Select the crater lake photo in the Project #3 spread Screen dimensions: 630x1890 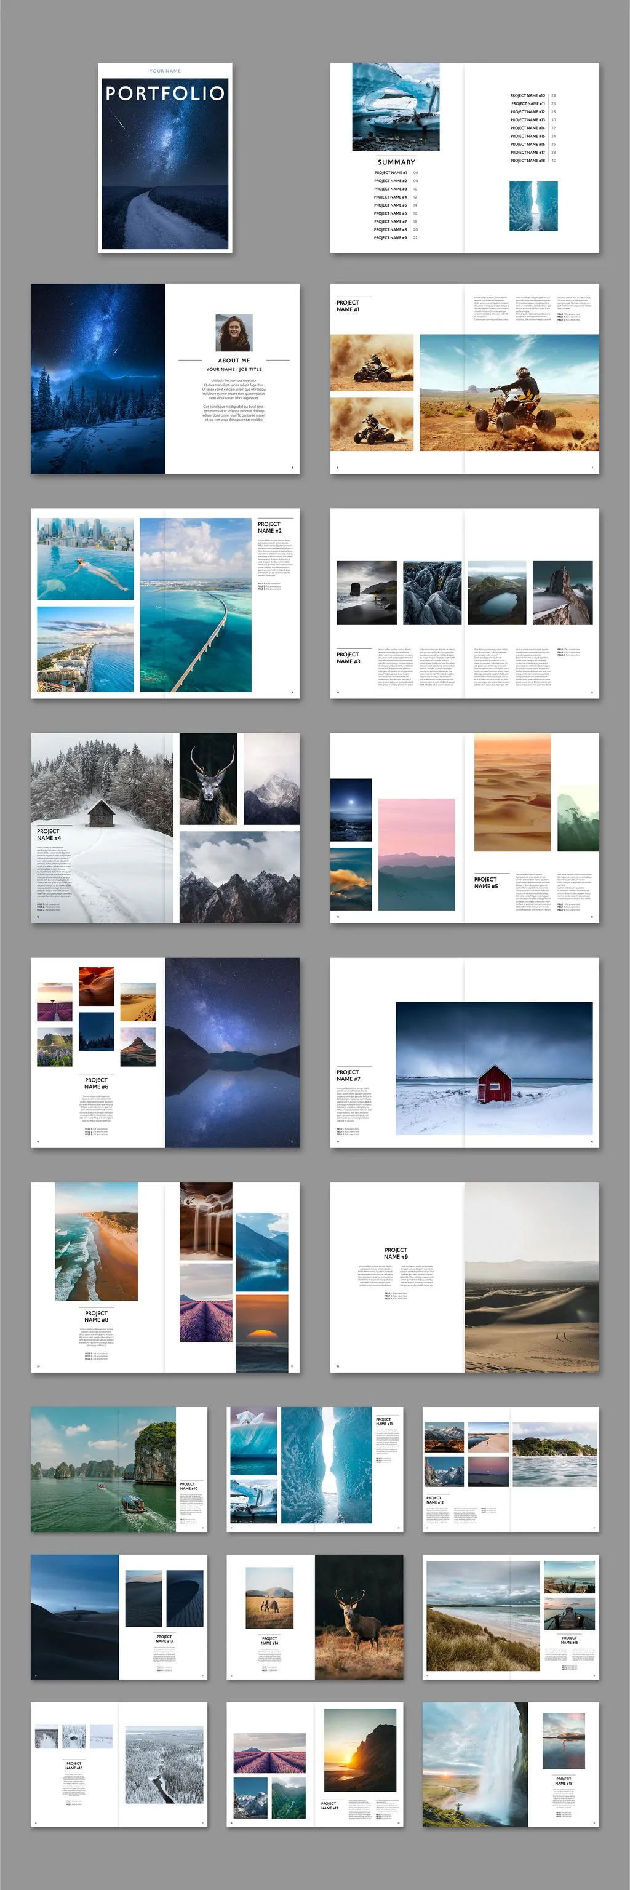tap(496, 593)
